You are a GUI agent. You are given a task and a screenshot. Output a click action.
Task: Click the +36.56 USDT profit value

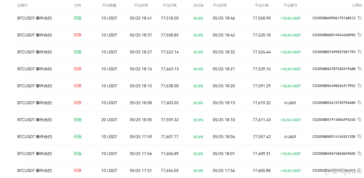point(290,120)
